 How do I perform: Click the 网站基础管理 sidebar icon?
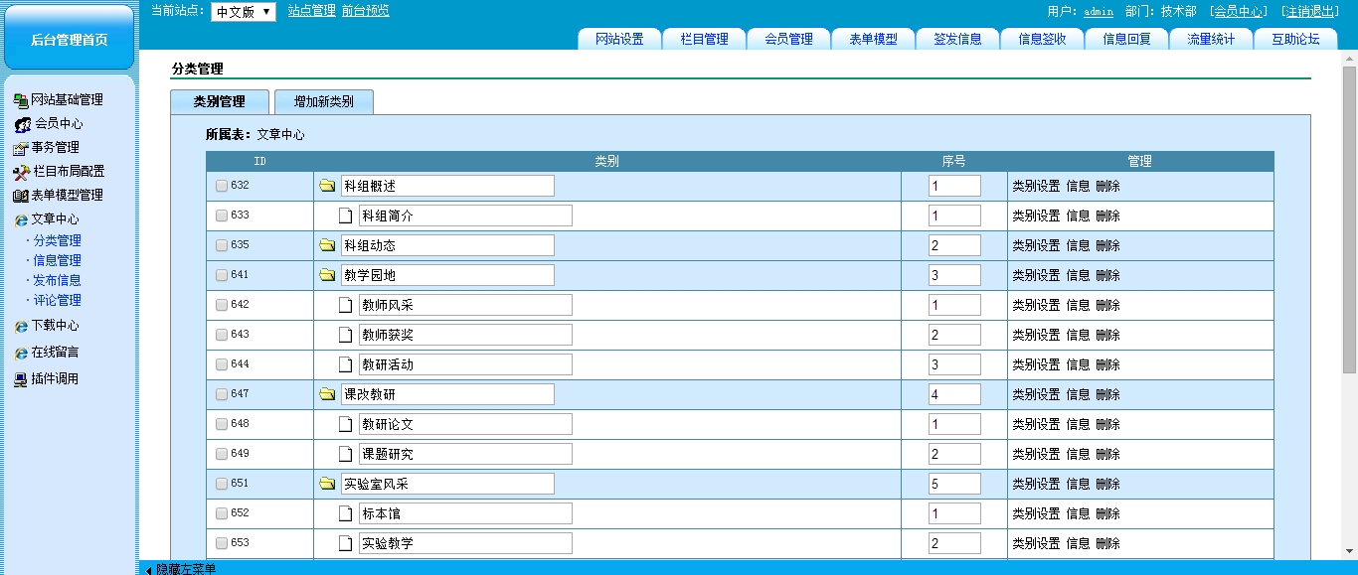[20, 100]
